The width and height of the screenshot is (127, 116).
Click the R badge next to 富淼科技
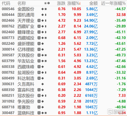point(39,90)
